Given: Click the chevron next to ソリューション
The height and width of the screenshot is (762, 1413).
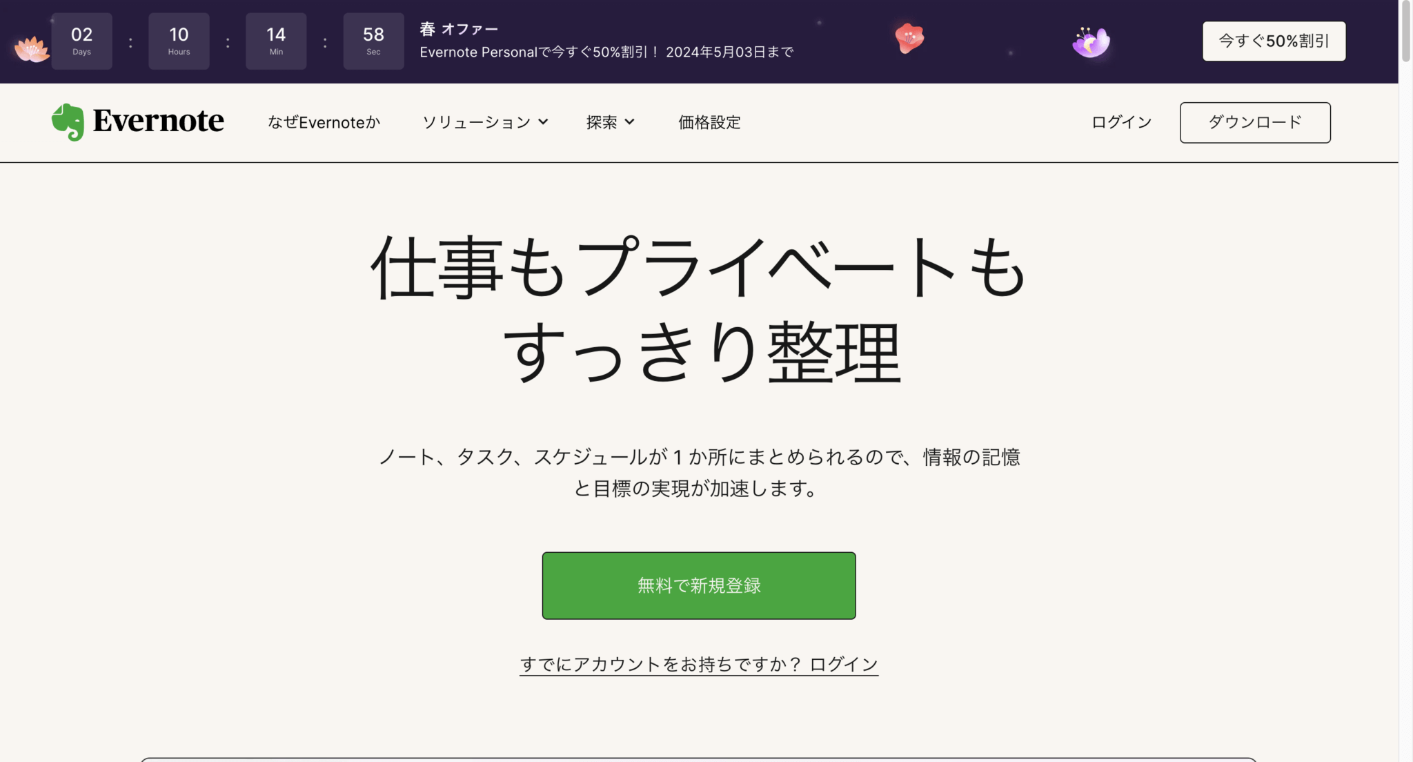Looking at the screenshot, I should pyautogui.click(x=543, y=122).
